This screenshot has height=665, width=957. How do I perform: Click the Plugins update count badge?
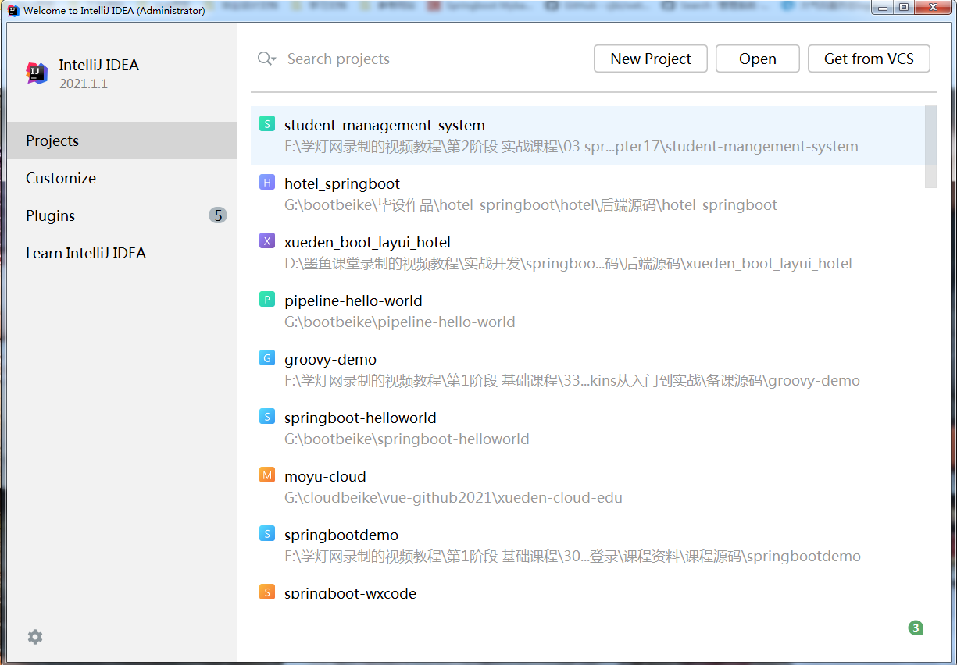point(218,215)
